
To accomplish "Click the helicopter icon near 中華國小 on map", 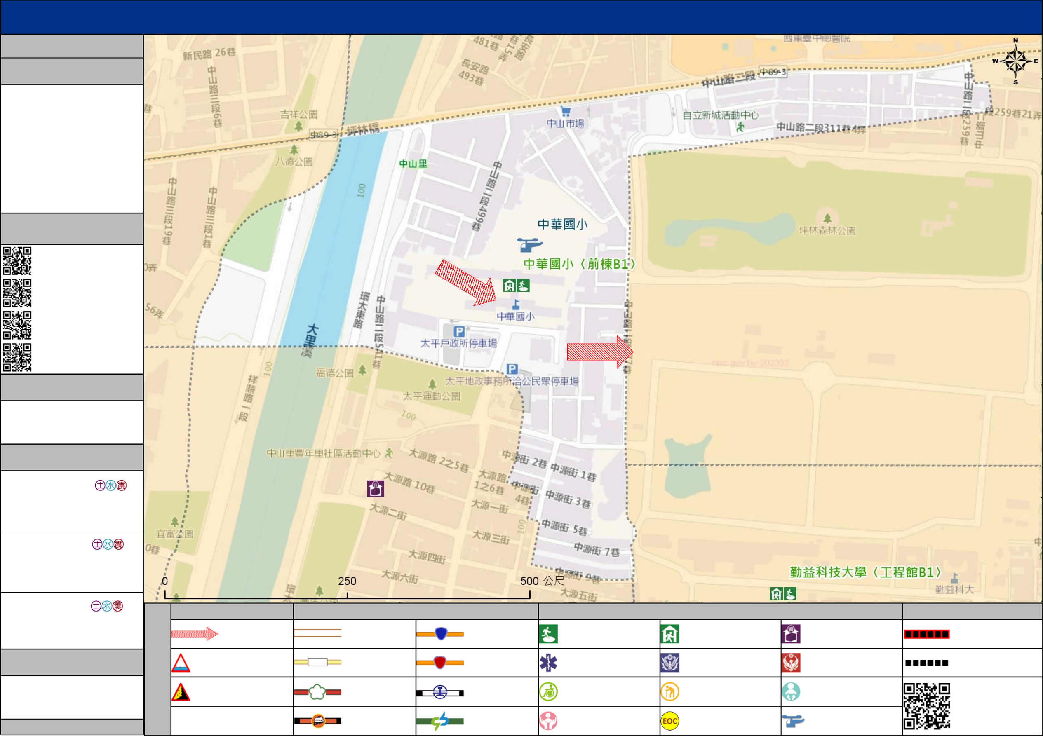I will [530, 245].
